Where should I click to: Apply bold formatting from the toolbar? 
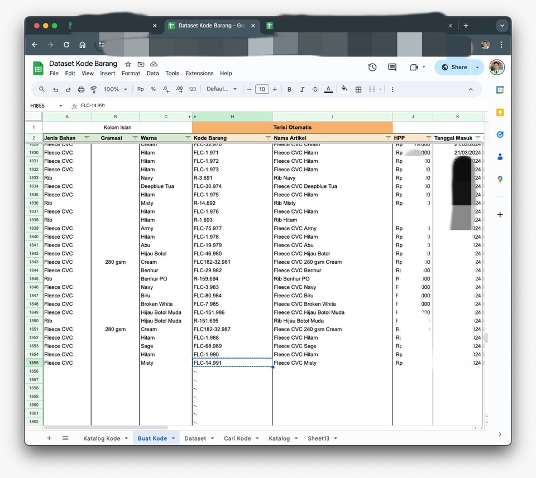pyautogui.click(x=289, y=89)
